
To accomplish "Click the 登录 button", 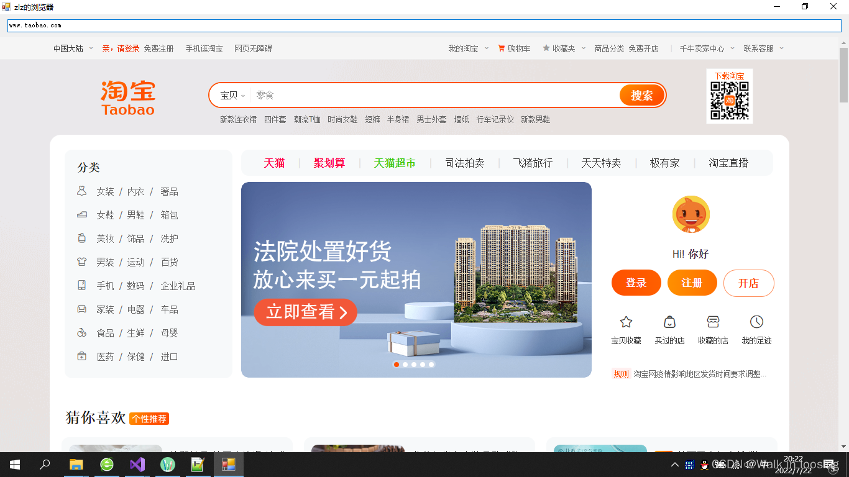I will 636,283.
